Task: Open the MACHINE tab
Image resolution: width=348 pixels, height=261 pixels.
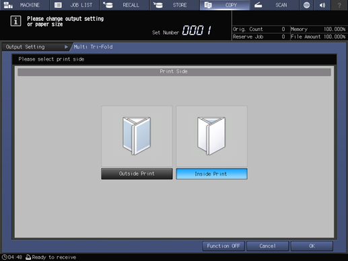Action: [x=24, y=5]
